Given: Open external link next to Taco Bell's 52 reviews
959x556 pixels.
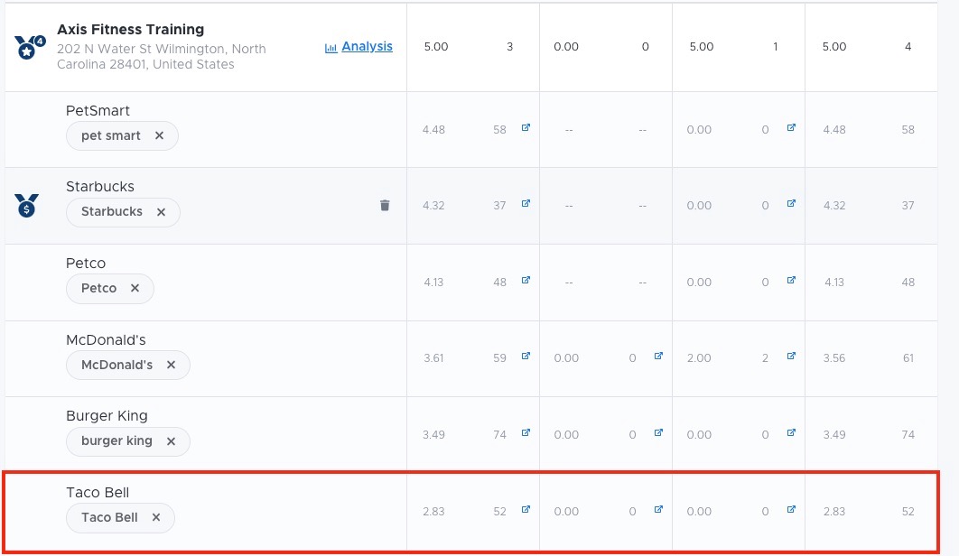Looking at the screenshot, I should pos(526,509).
